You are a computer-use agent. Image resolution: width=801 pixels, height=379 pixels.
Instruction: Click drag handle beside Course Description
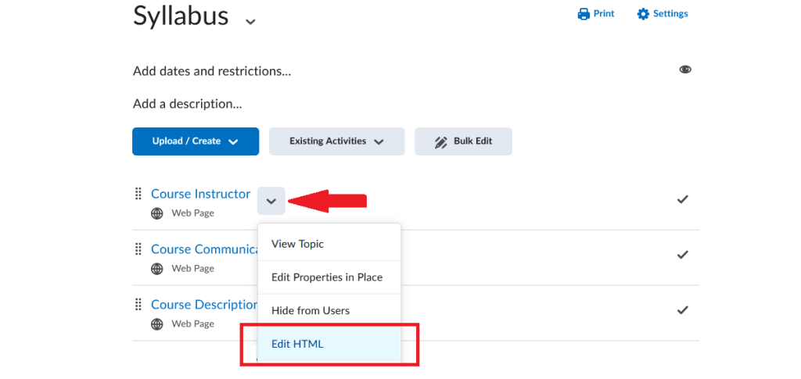[138, 305]
